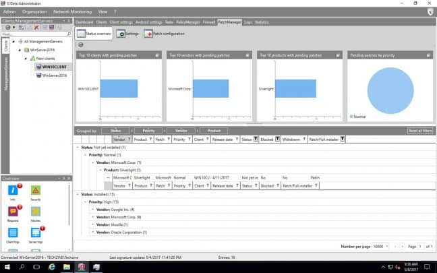Viewport: 437px width, 273px height.
Task: Collapse Priority: Normal group
Action: pyautogui.click(x=85, y=155)
